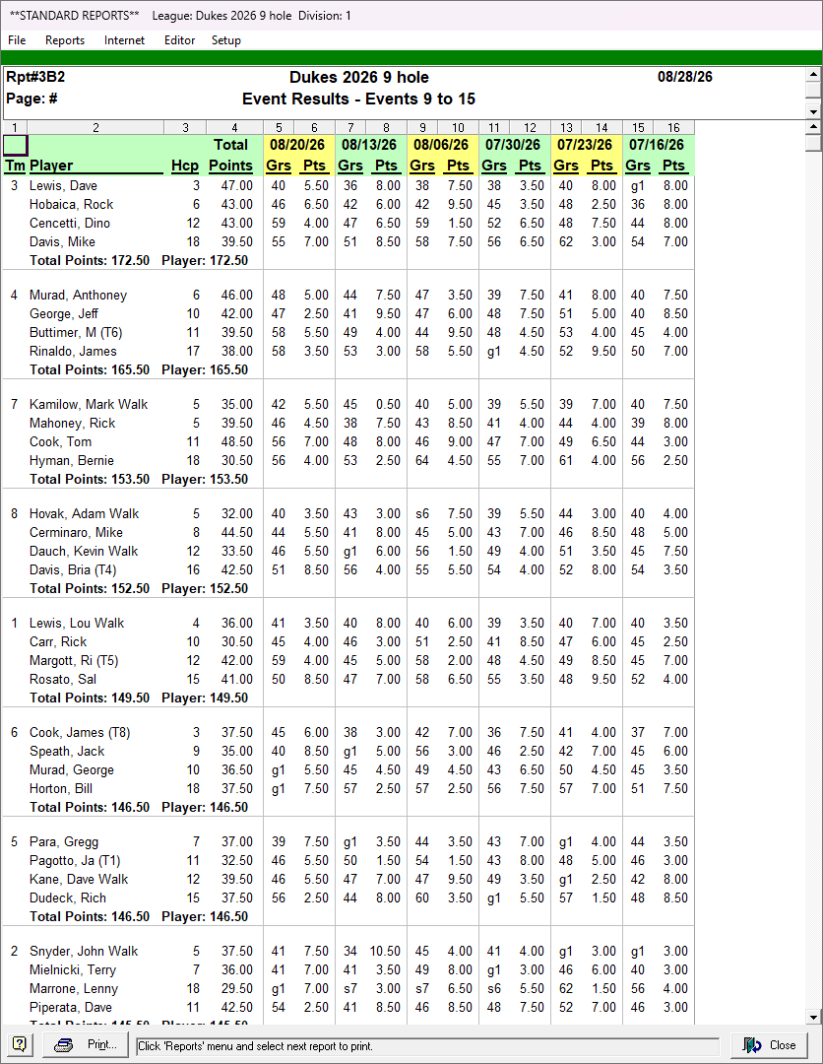
Task: Click the Print... button label
Action: [x=102, y=1045]
